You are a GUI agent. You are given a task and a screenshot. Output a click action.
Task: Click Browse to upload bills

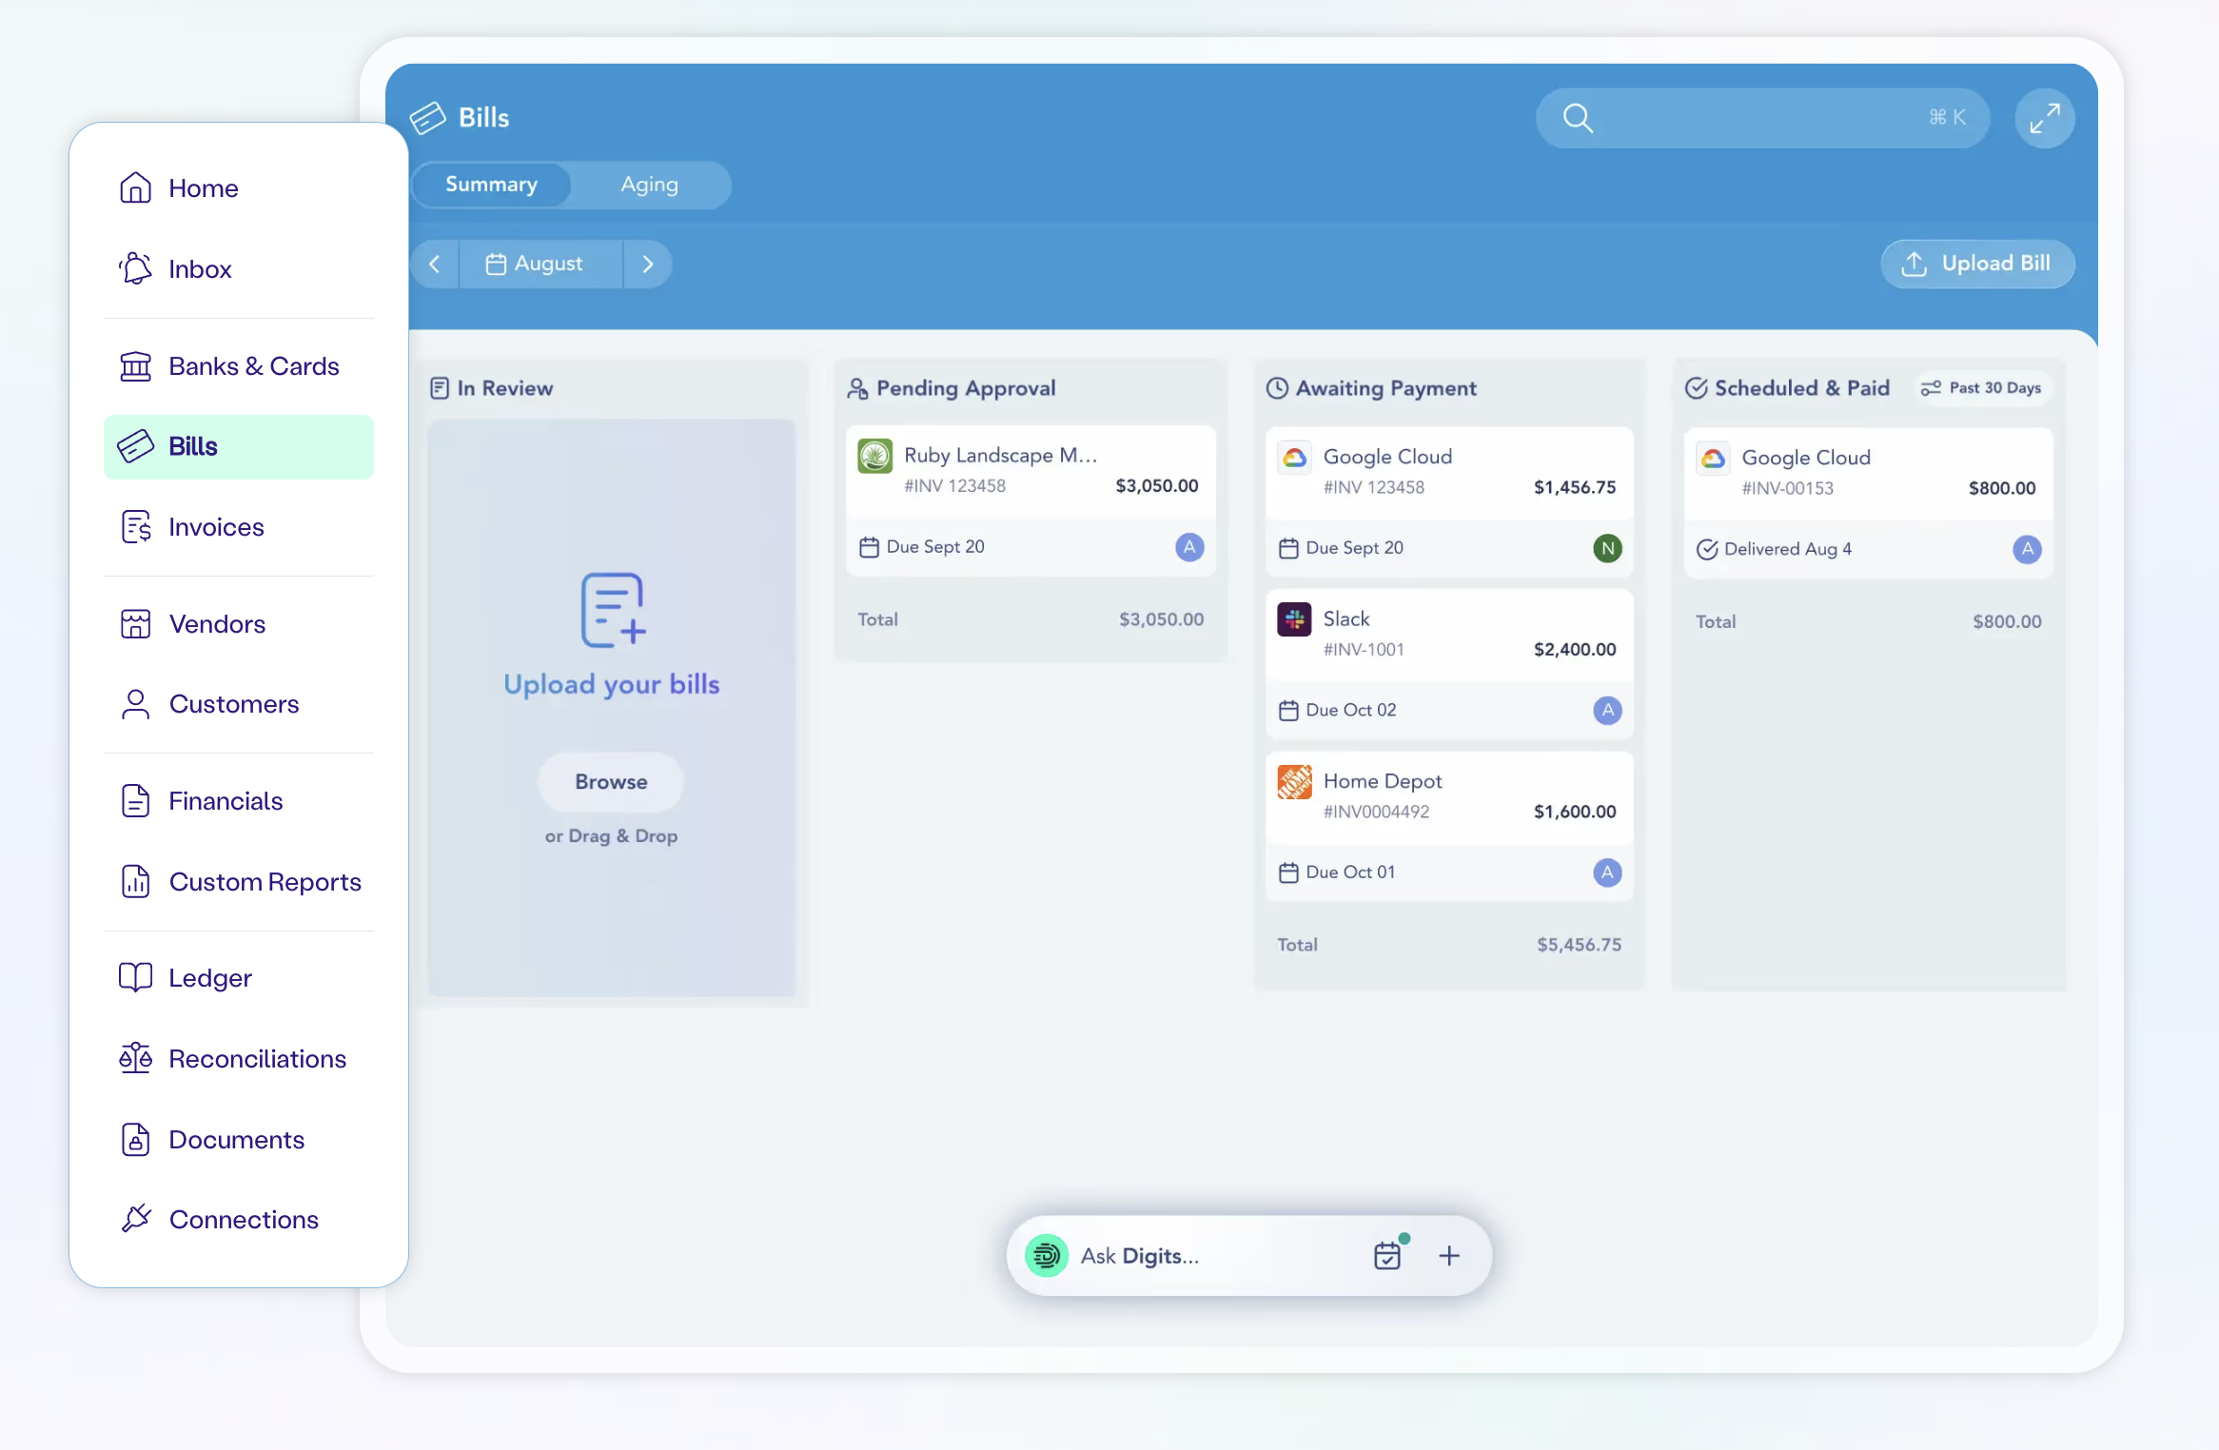610,781
